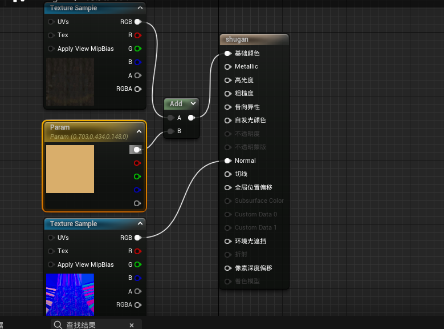Click the 查找结果 search field
The image size is (444, 329).
tap(96, 325)
